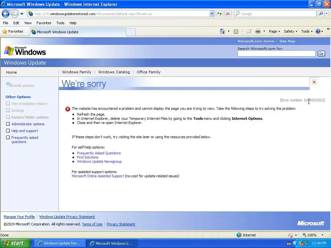
Task: Click the Forward navigation arrow
Action: point(14,14)
